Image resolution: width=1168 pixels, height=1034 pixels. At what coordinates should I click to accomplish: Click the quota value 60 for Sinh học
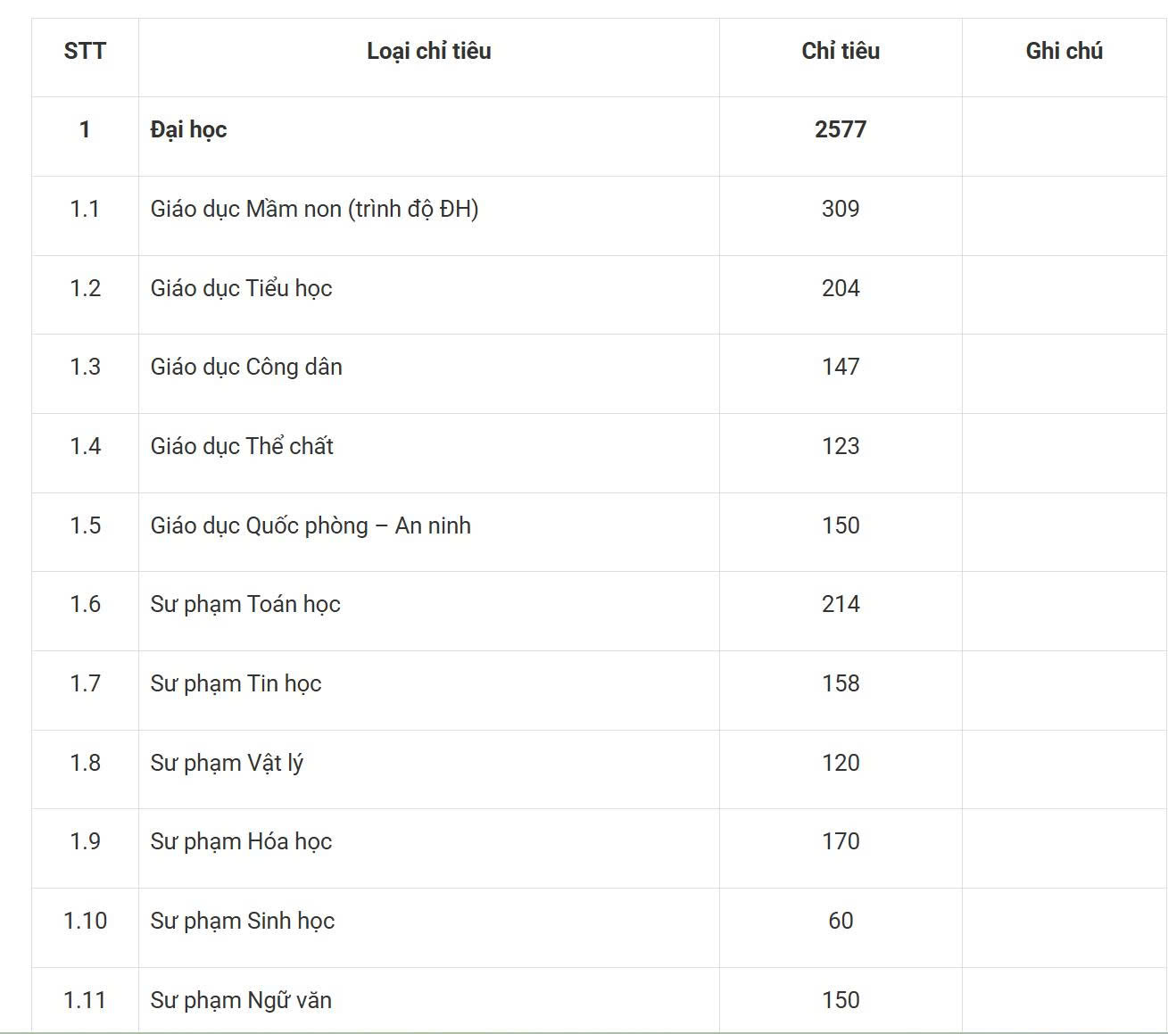841,921
